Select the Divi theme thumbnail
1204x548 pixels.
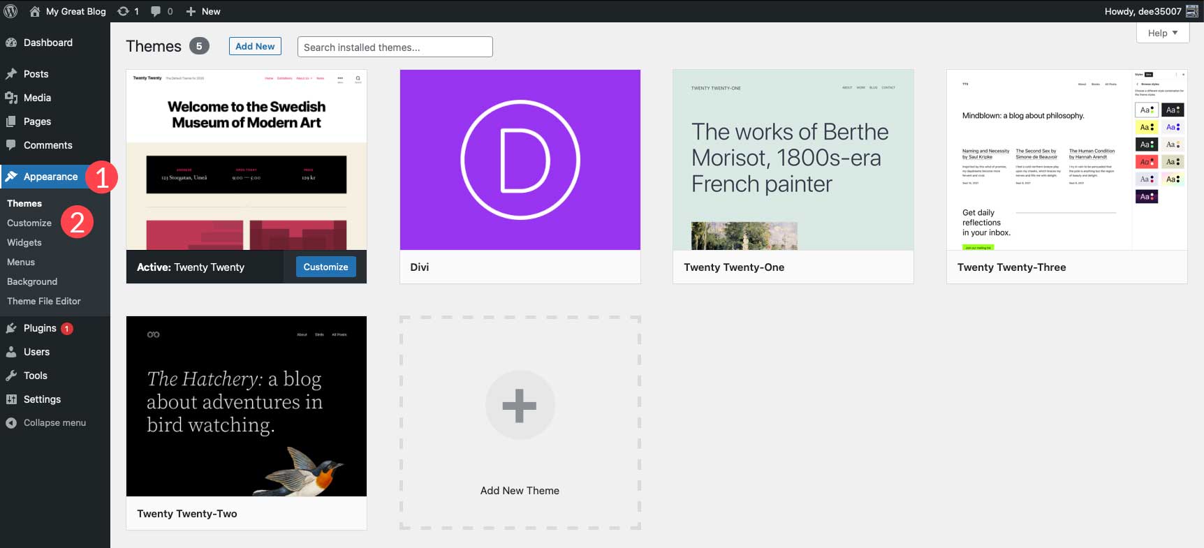(x=520, y=160)
